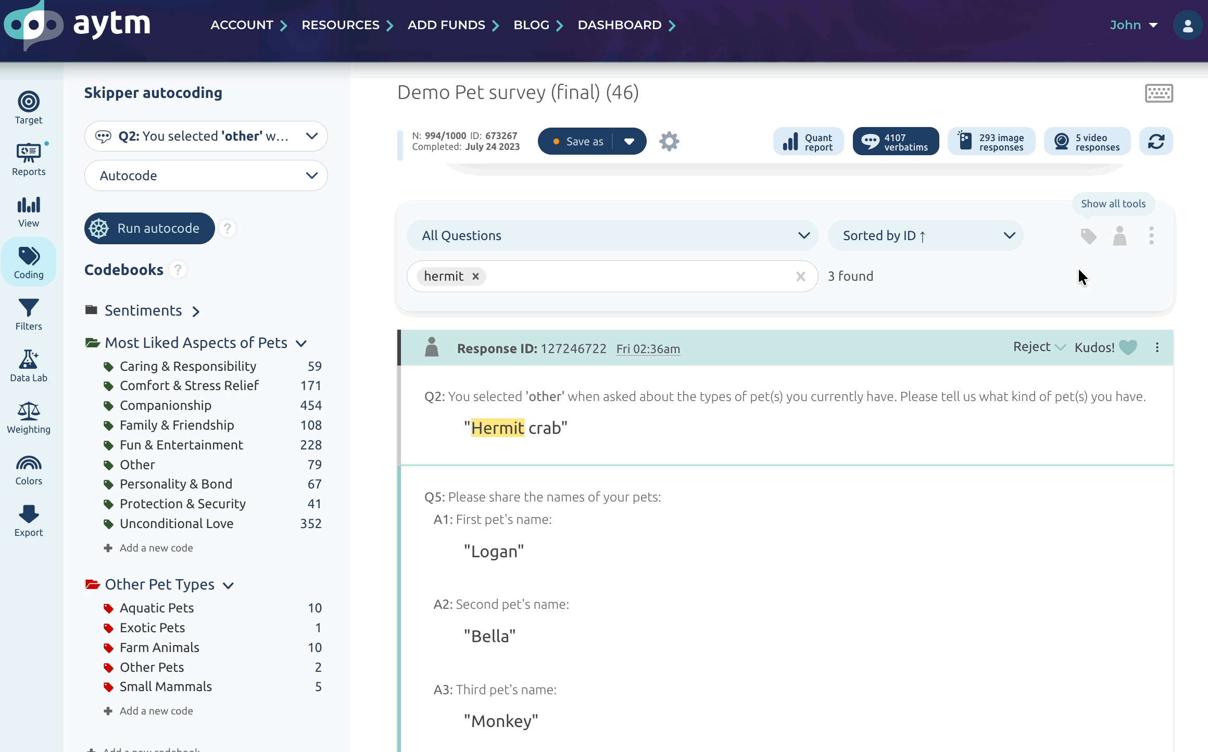Click the respondent person icon in tools row
Image resolution: width=1208 pixels, height=752 pixels.
1119,236
